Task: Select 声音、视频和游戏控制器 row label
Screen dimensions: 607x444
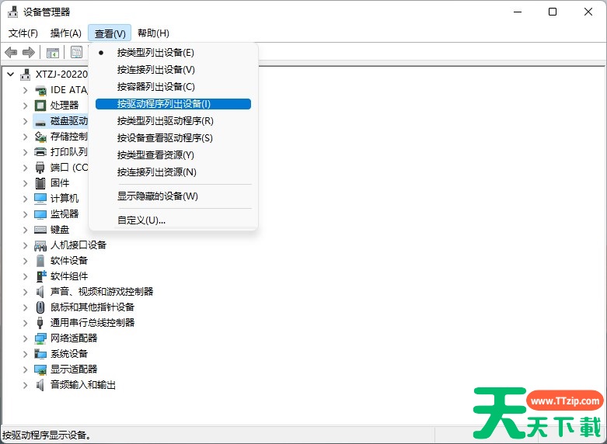Action: point(102,292)
